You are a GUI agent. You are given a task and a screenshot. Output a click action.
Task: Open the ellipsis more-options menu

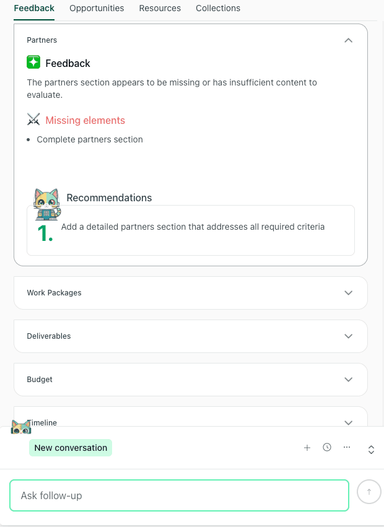[347, 447]
